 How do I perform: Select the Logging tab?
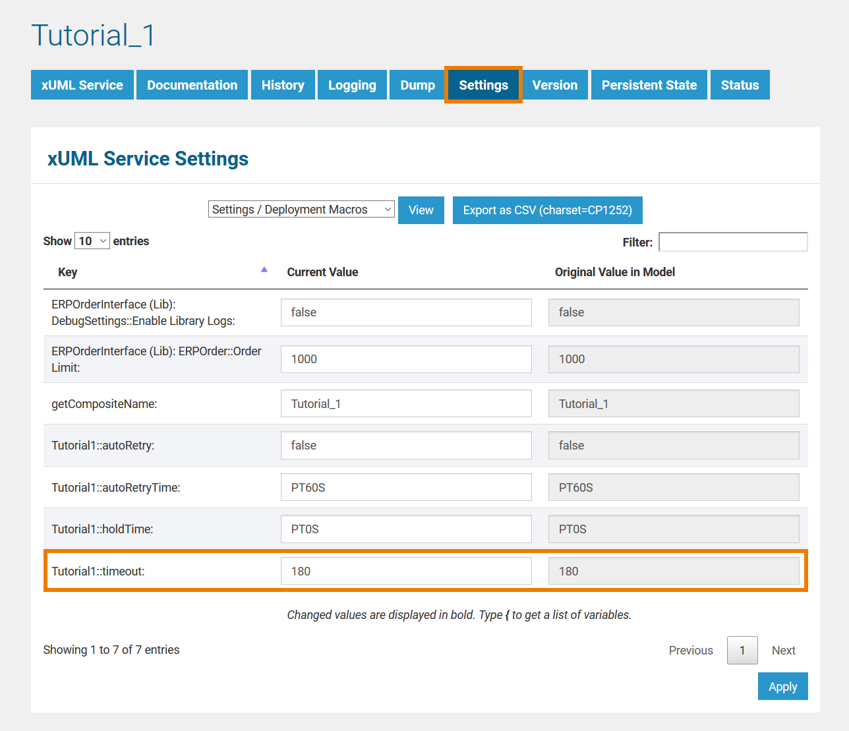pos(352,85)
